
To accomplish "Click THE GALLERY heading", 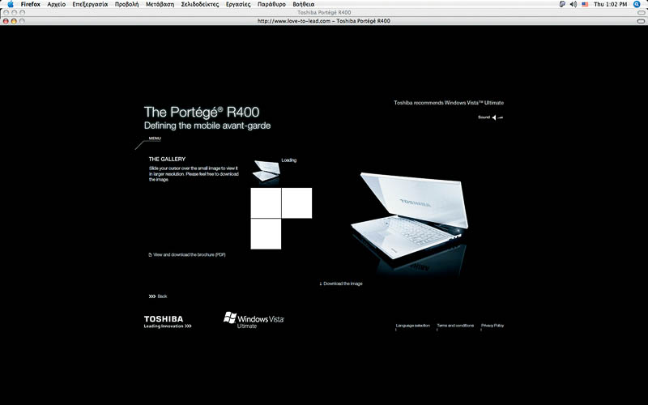I will [167, 159].
